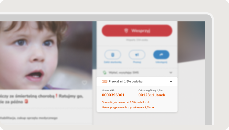This screenshot has width=229, height=130.
Task: Open link Ustaw przypomnienie o przekazaniu 1,5%
Action: (126, 107)
